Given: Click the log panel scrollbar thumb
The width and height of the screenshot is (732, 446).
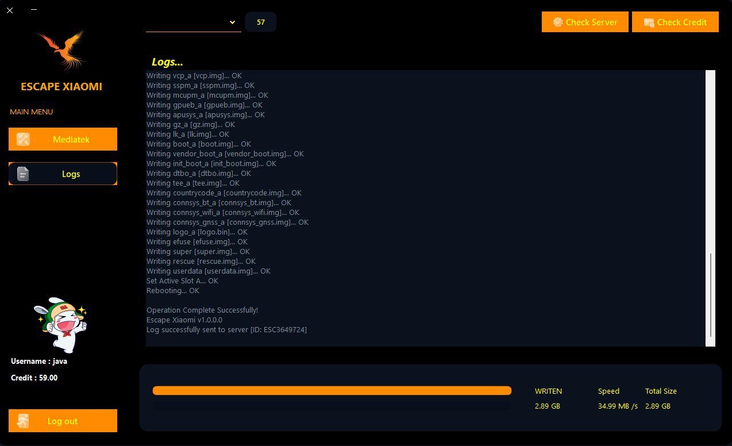Looking at the screenshot, I should pos(711,294).
